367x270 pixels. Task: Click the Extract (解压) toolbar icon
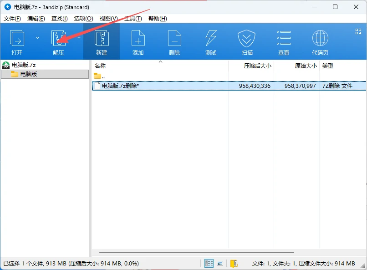point(58,38)
